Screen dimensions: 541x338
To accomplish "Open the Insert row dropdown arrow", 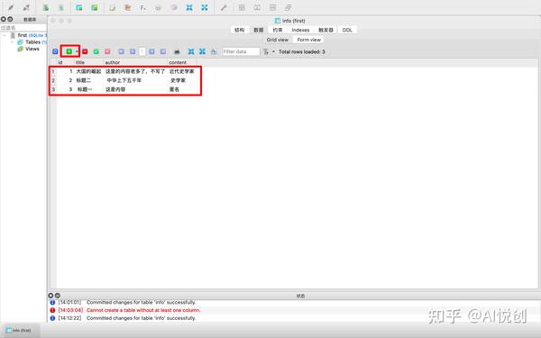I will (77, 51).
